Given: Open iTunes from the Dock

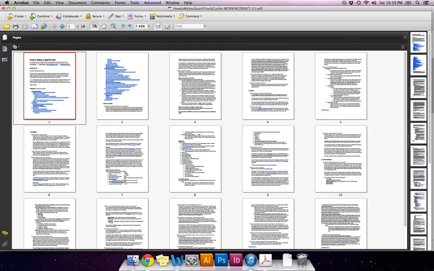Looking at the screenshot, I should pyautogui.click(x=251, y=260).
